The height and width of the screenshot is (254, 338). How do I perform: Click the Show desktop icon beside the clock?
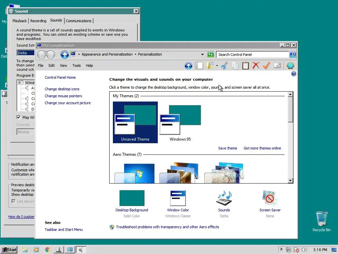334,250
